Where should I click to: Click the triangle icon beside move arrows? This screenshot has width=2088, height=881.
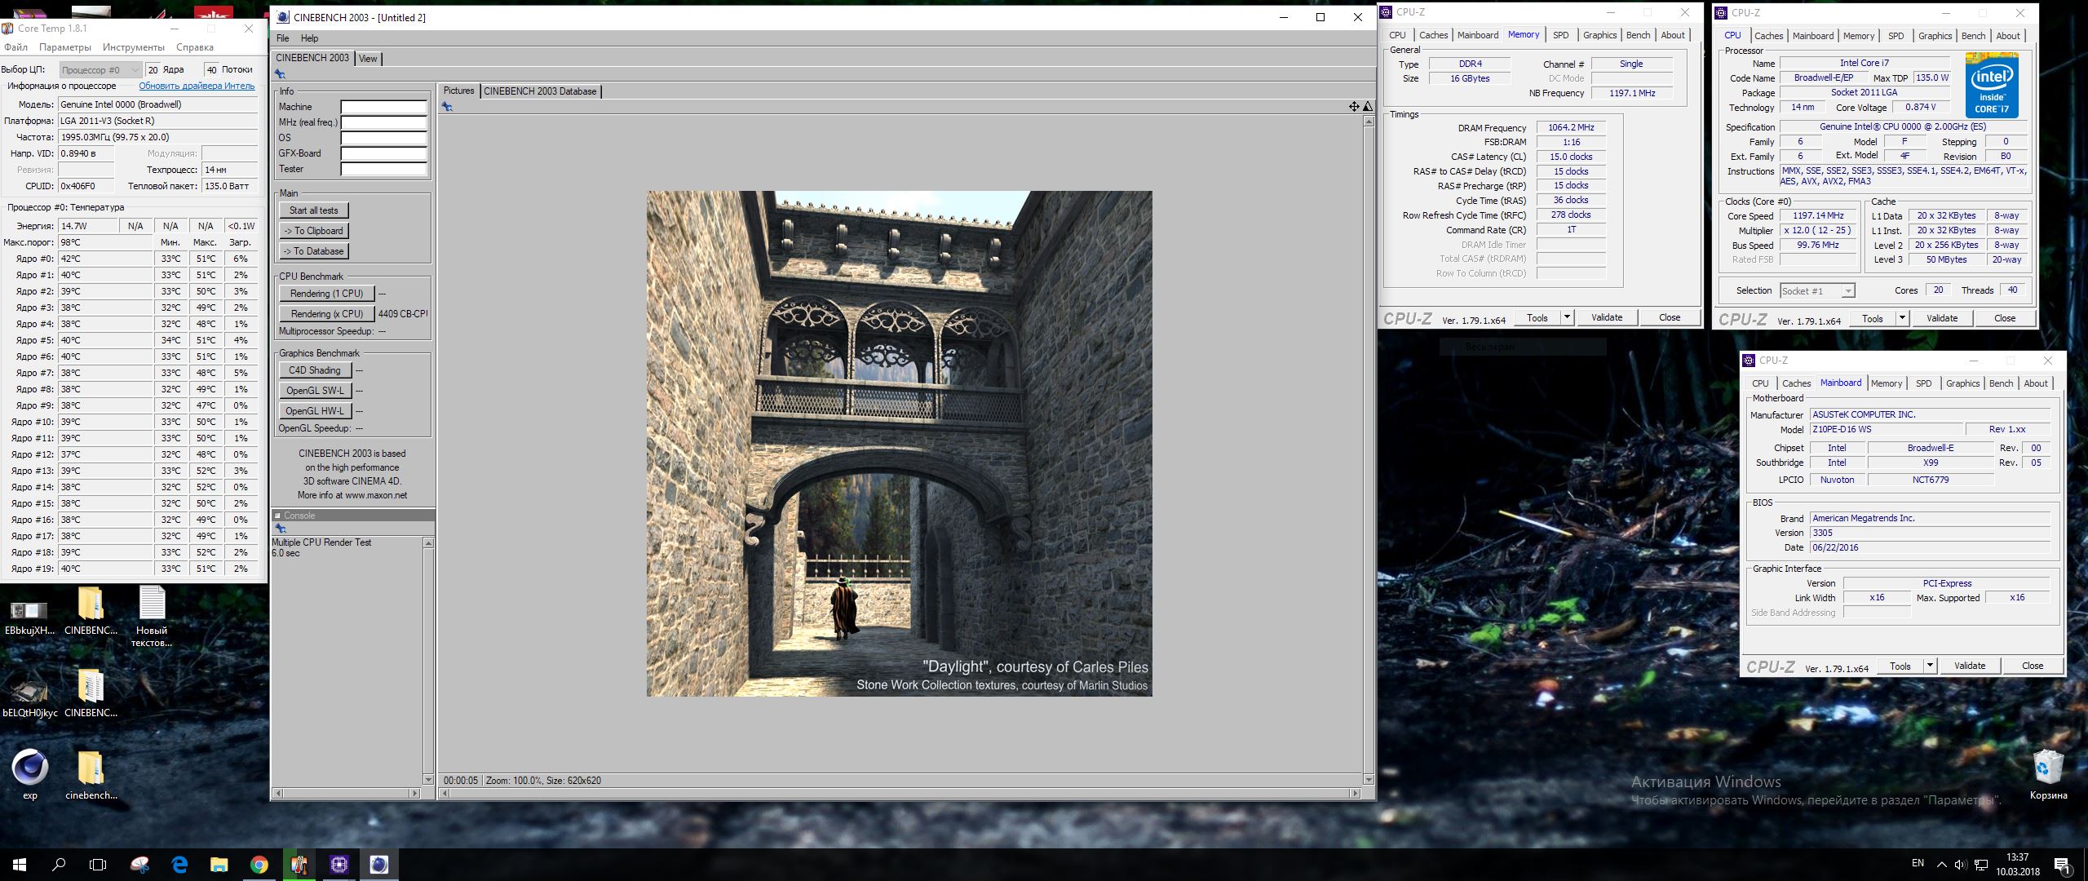pyautogui.click(x=1368, y=107)
